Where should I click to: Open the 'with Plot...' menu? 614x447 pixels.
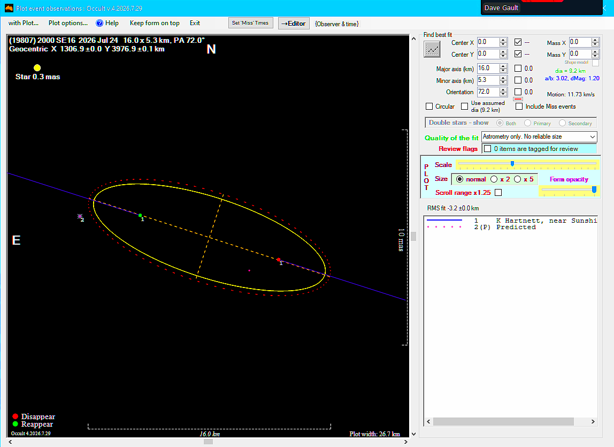[24, 23]
